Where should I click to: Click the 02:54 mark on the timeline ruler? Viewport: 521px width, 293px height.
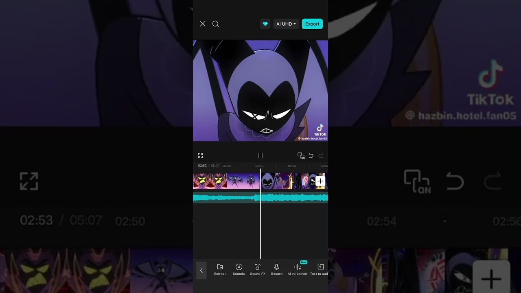pyautogui.click(x=292, y=166)
